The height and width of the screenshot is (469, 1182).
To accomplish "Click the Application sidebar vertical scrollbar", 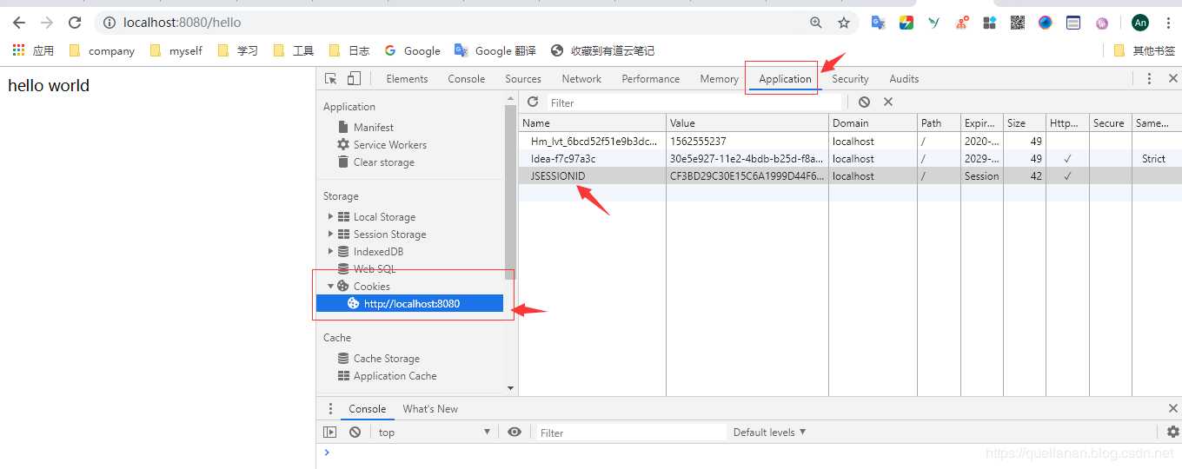I will coord(510,191).
